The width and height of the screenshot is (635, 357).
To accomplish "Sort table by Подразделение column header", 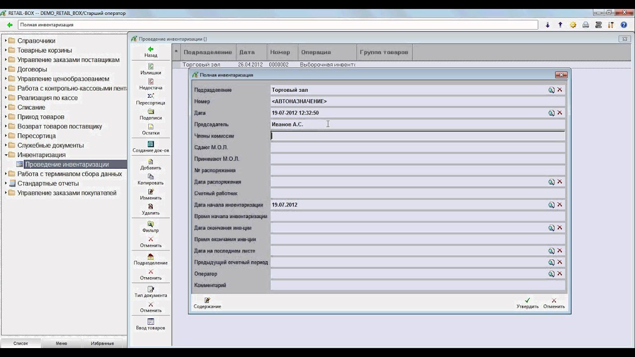I will pos(207,52).
